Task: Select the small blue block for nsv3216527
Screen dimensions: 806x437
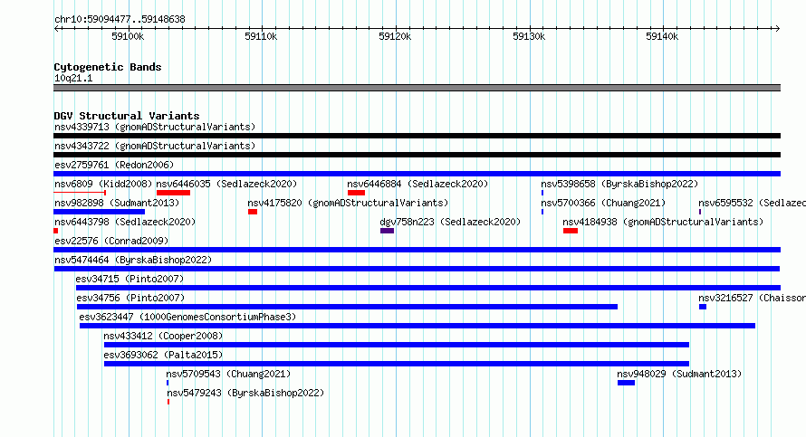Action: [703, 307]
